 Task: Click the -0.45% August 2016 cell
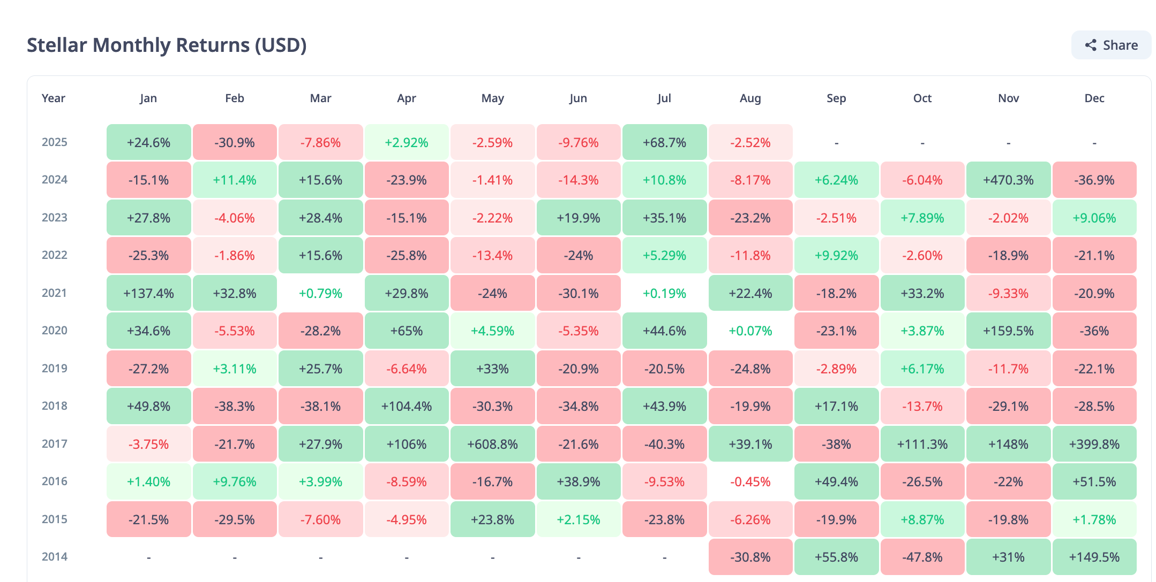[750, 482]
